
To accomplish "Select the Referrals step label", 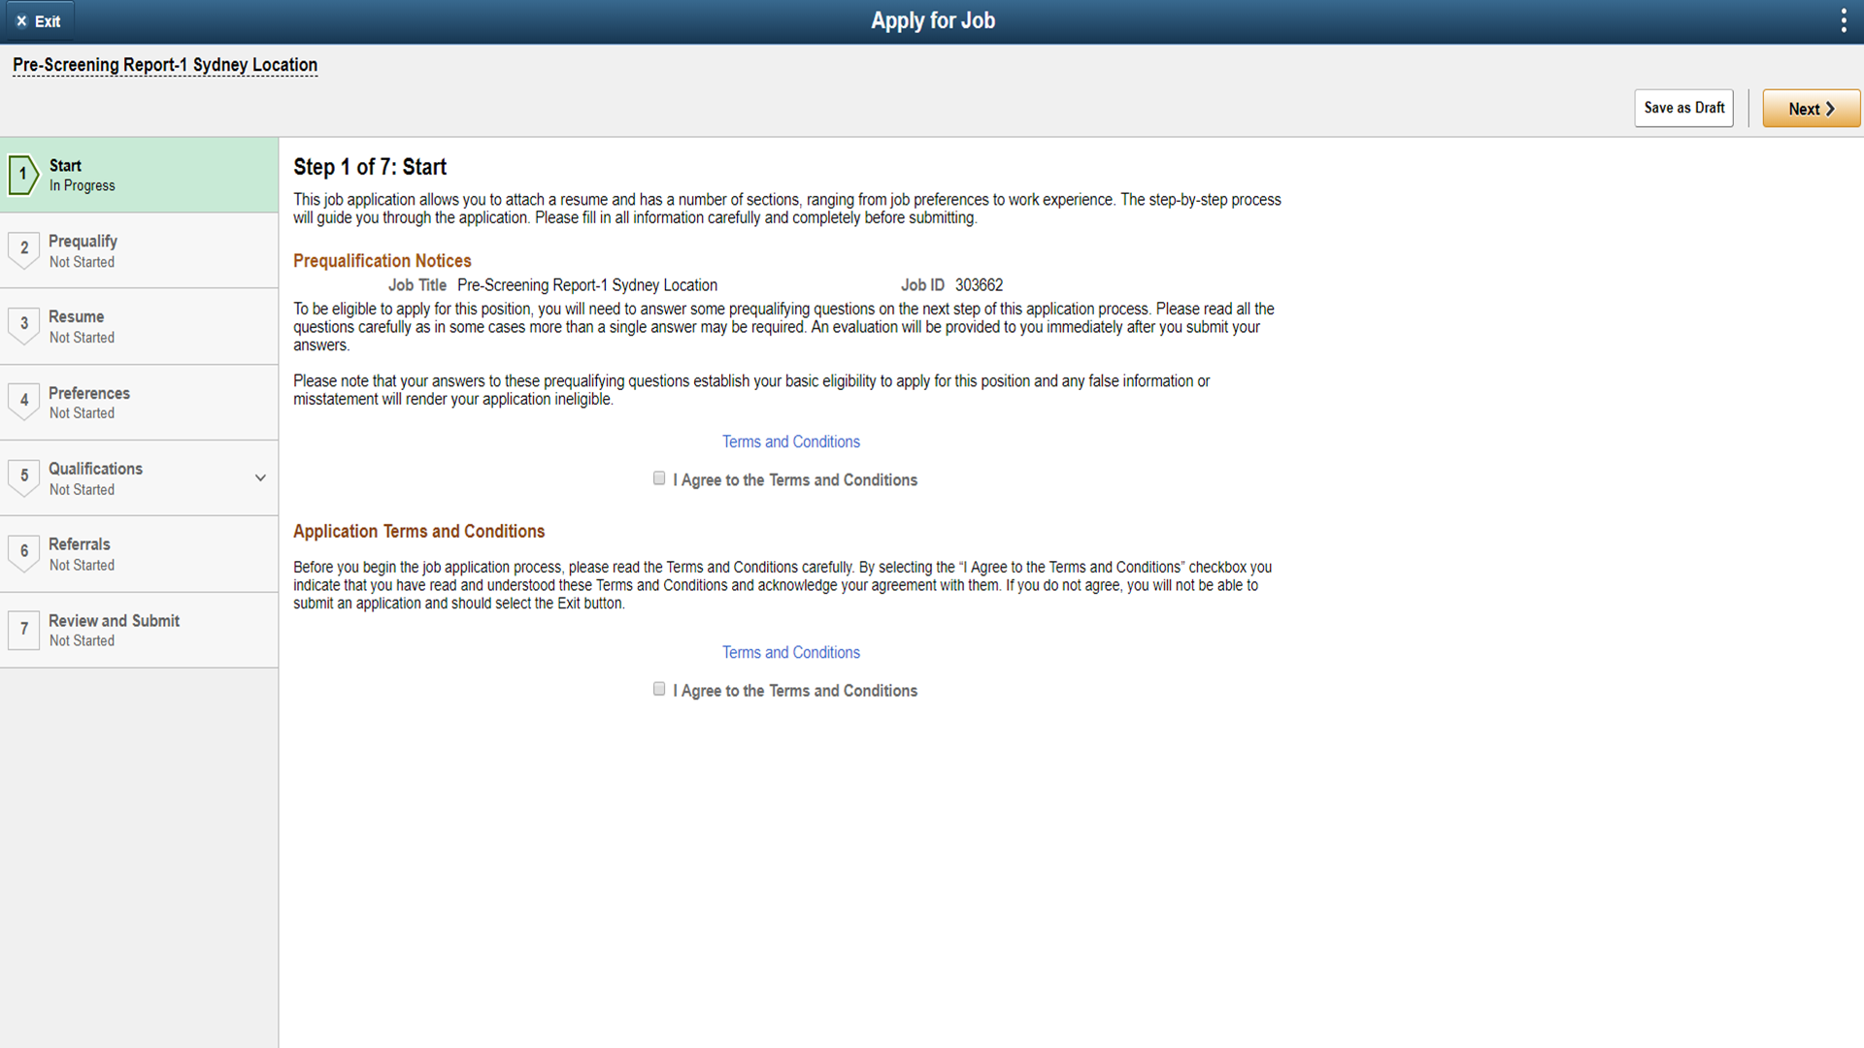I will click(80, 544).
